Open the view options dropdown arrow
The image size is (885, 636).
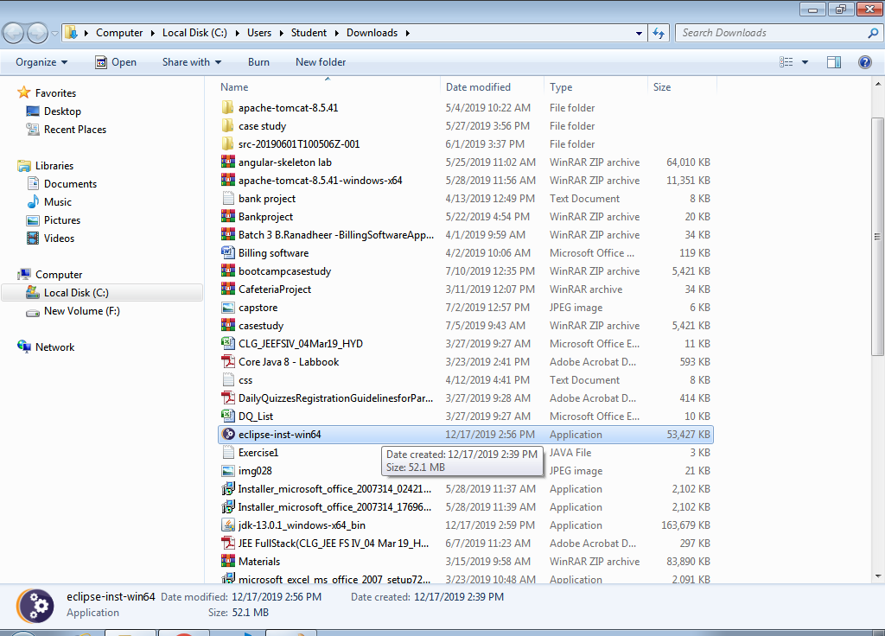(x=805, y=62)
